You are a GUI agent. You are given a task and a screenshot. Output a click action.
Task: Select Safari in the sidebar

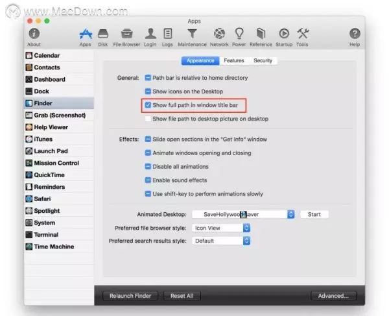tap(59, 199)
